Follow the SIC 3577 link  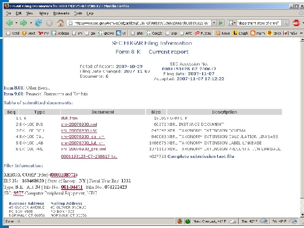[19, 193]
